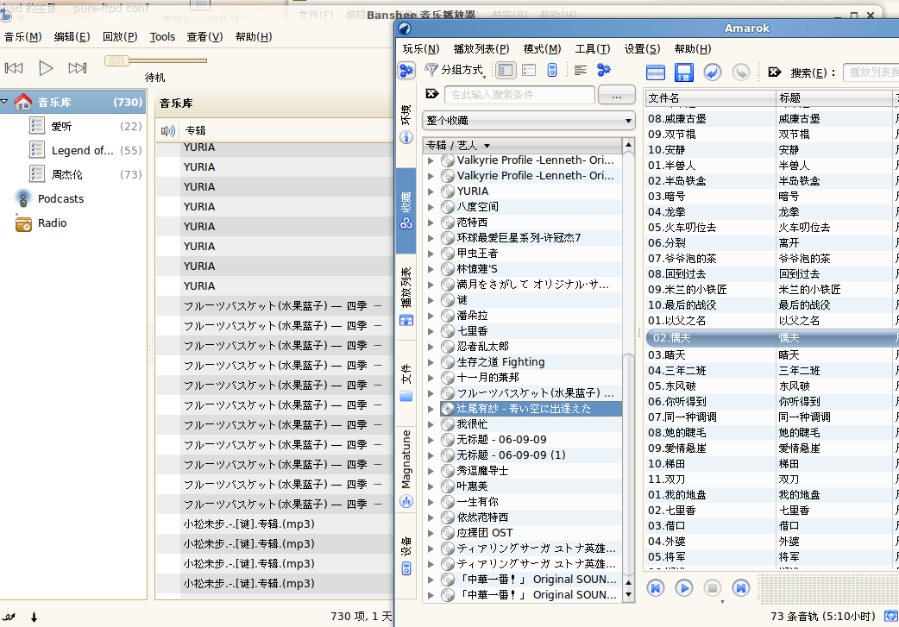Click the redo icon in Amarok playlist toolbar
This screenshot has width=899, height=627.
741,72
